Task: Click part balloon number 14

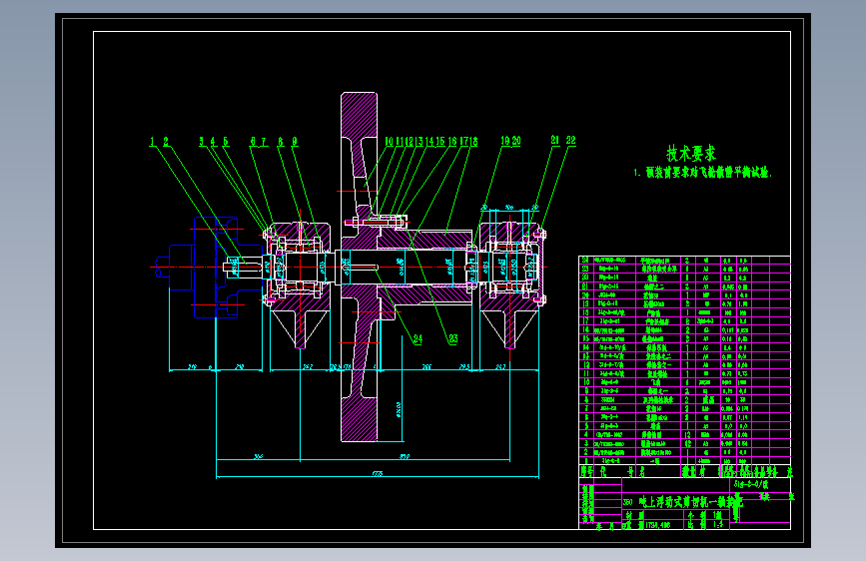Action: tap(431, 142)
